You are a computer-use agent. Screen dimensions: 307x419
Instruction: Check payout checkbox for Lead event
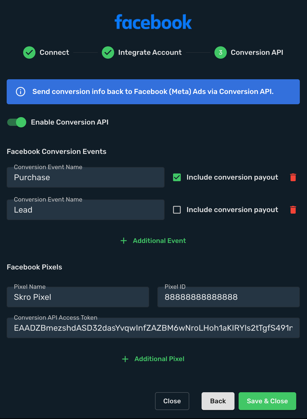177,210
